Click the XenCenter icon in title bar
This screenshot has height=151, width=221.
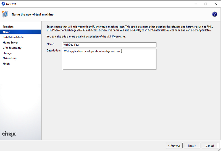[3, 4]
